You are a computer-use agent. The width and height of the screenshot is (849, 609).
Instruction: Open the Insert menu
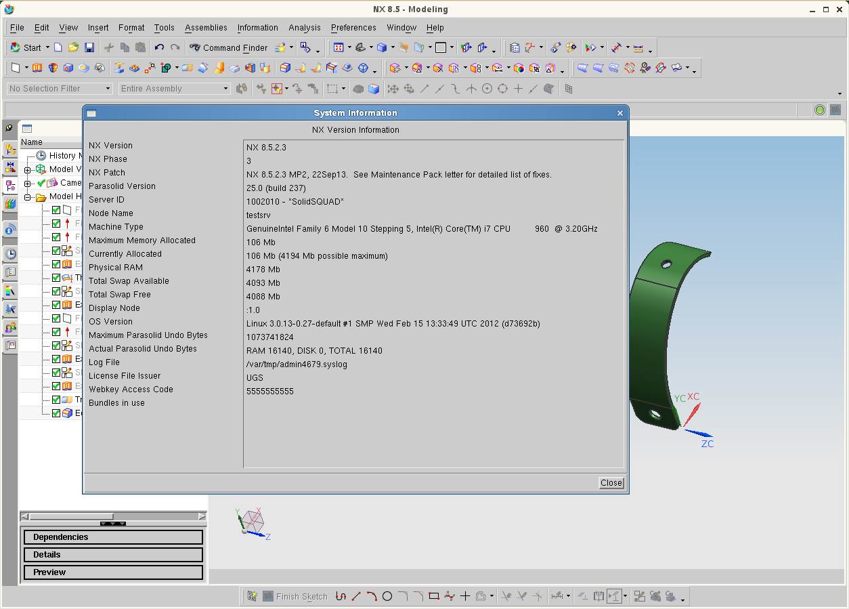click(x=98, y=28)
